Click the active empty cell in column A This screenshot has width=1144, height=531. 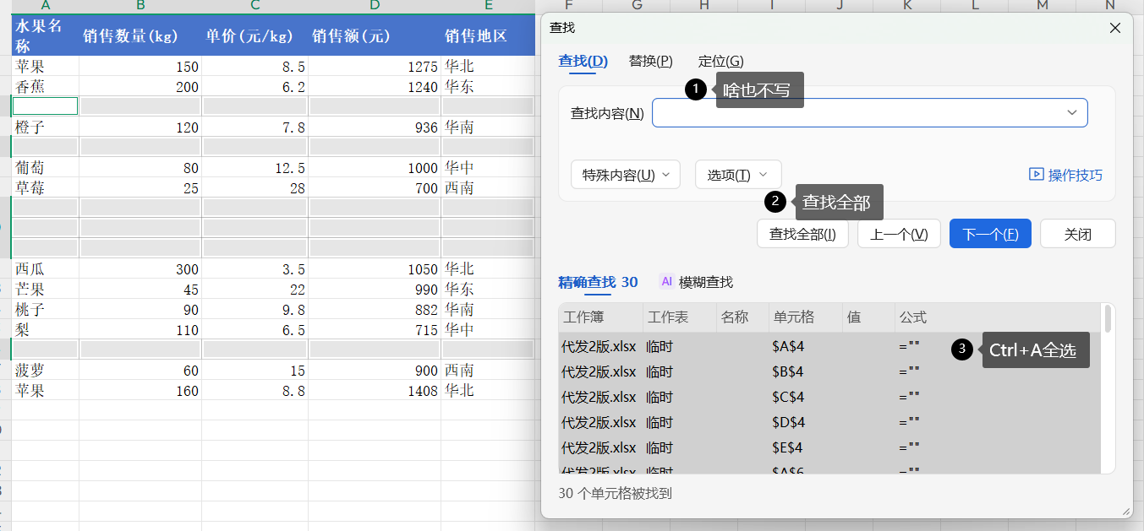[45, 106]
